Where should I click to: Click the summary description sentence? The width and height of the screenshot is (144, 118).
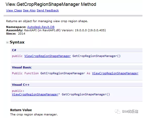(47, 21)
